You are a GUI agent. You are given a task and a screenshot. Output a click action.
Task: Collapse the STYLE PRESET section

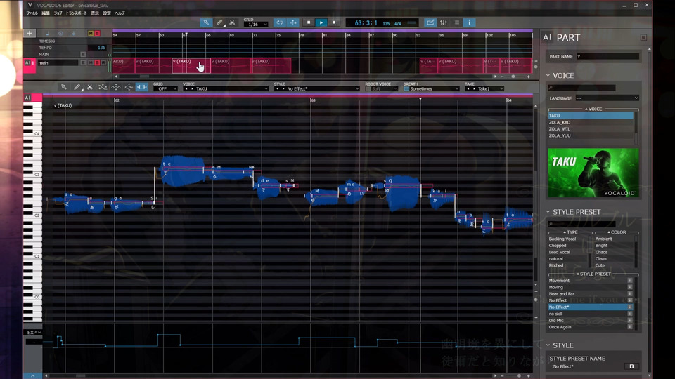click(548, 212)
